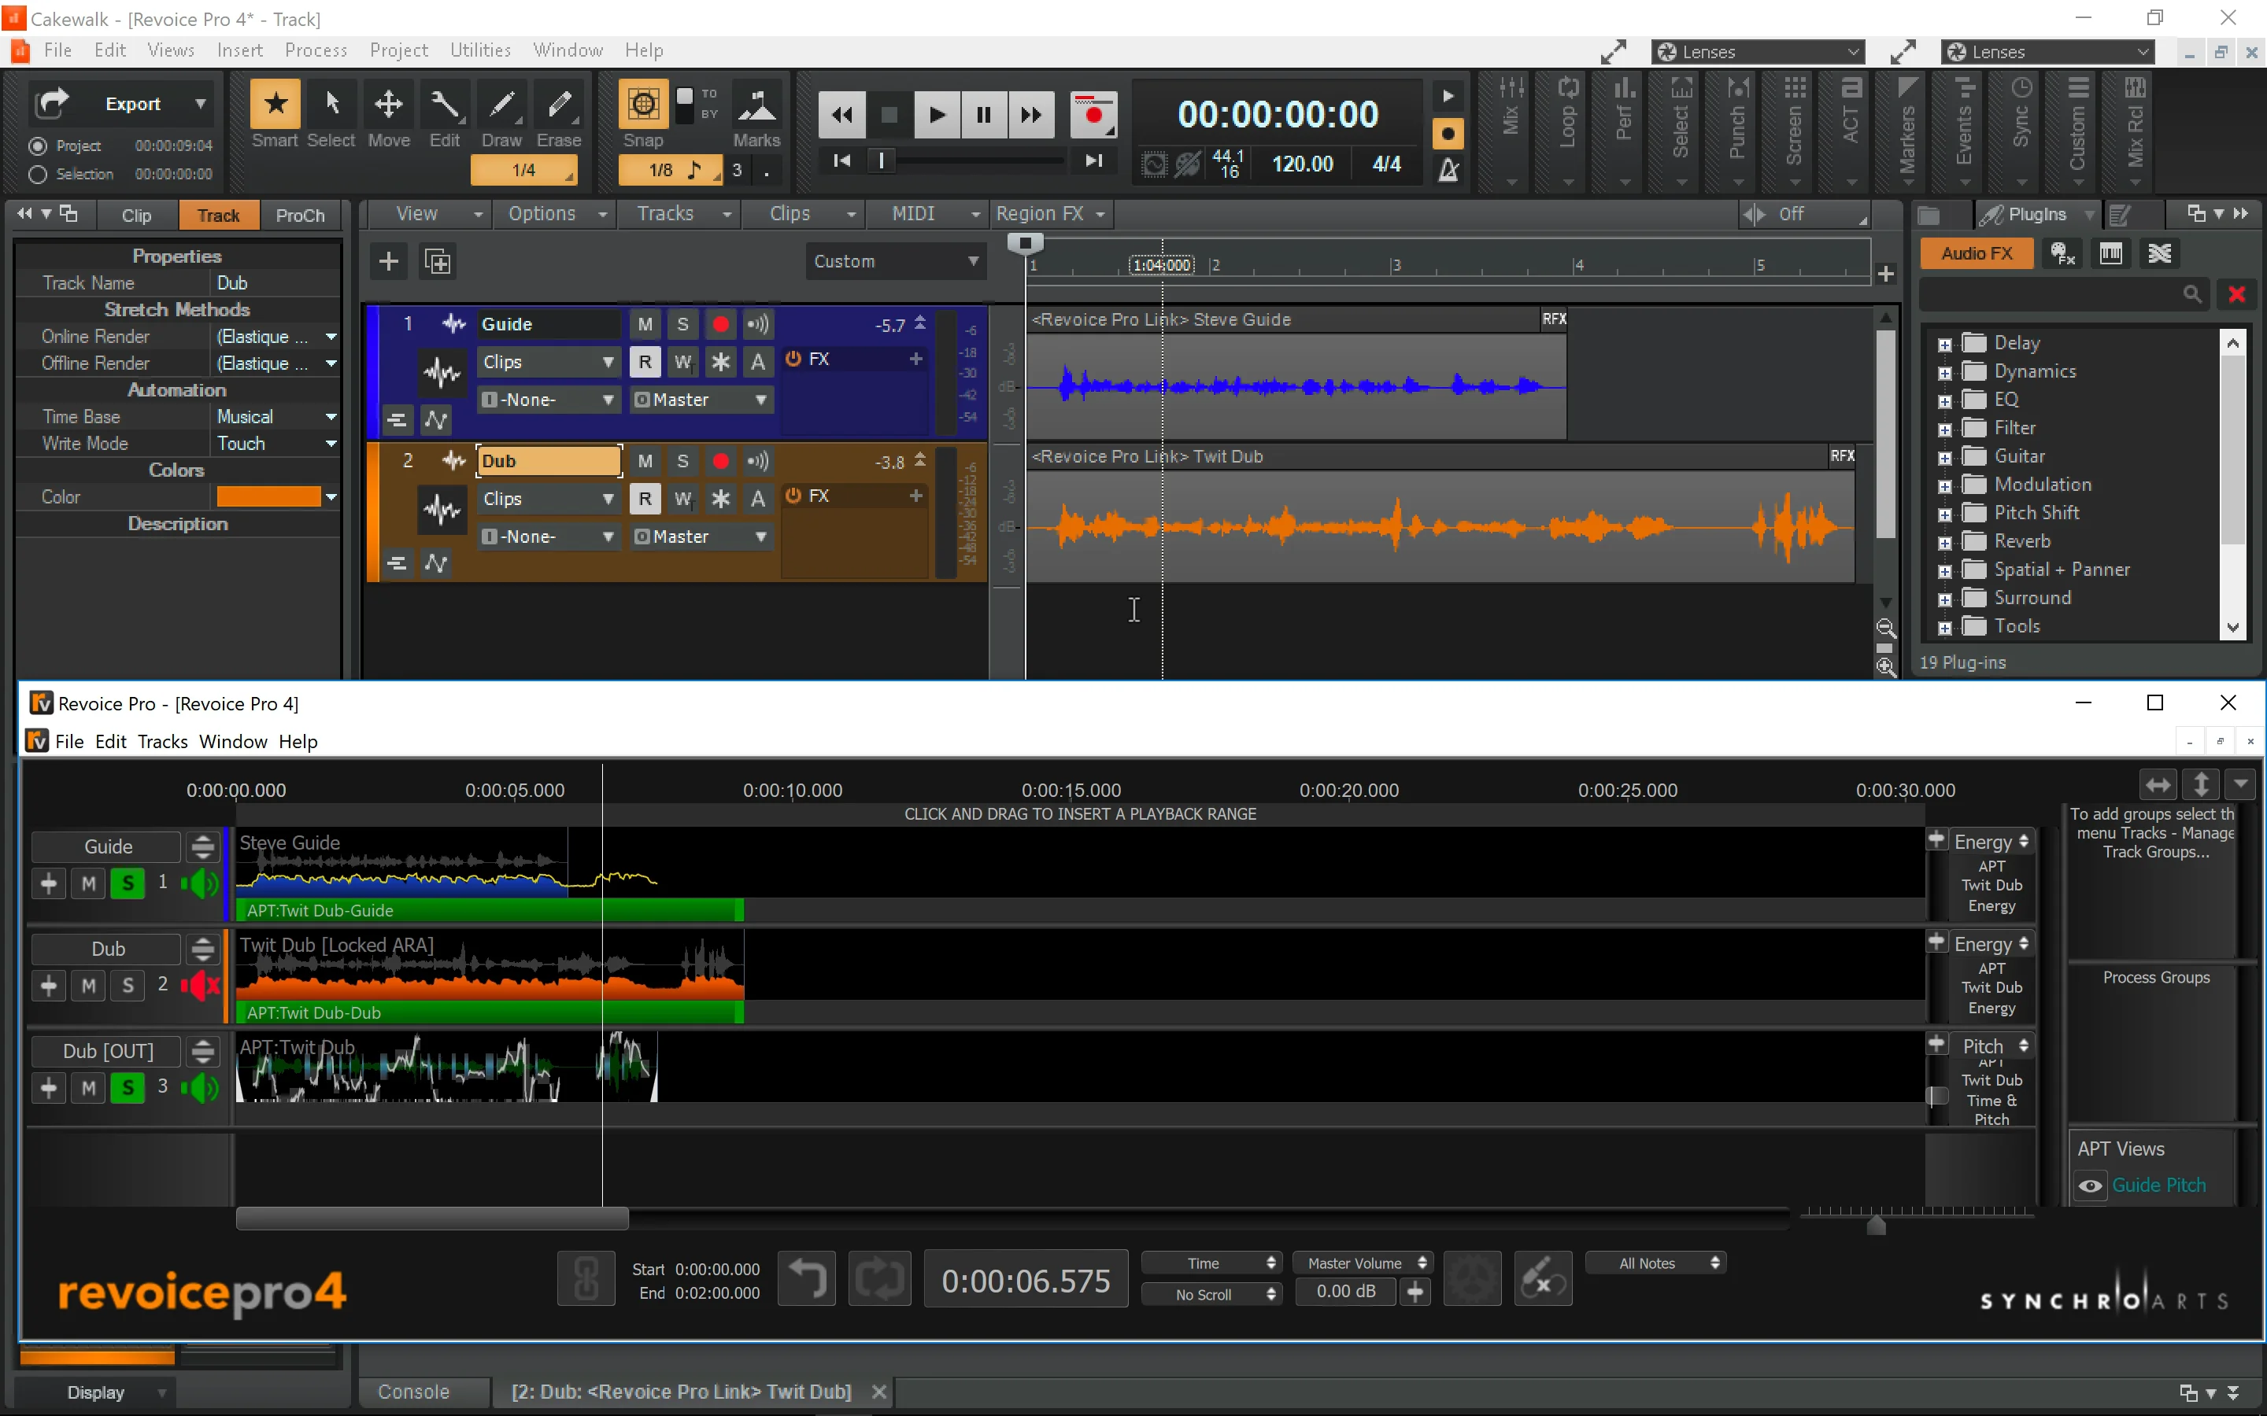Viewport: 2267px width, 1416px height.
Task: Start playback with the Play button
Action: click(936, 114)
